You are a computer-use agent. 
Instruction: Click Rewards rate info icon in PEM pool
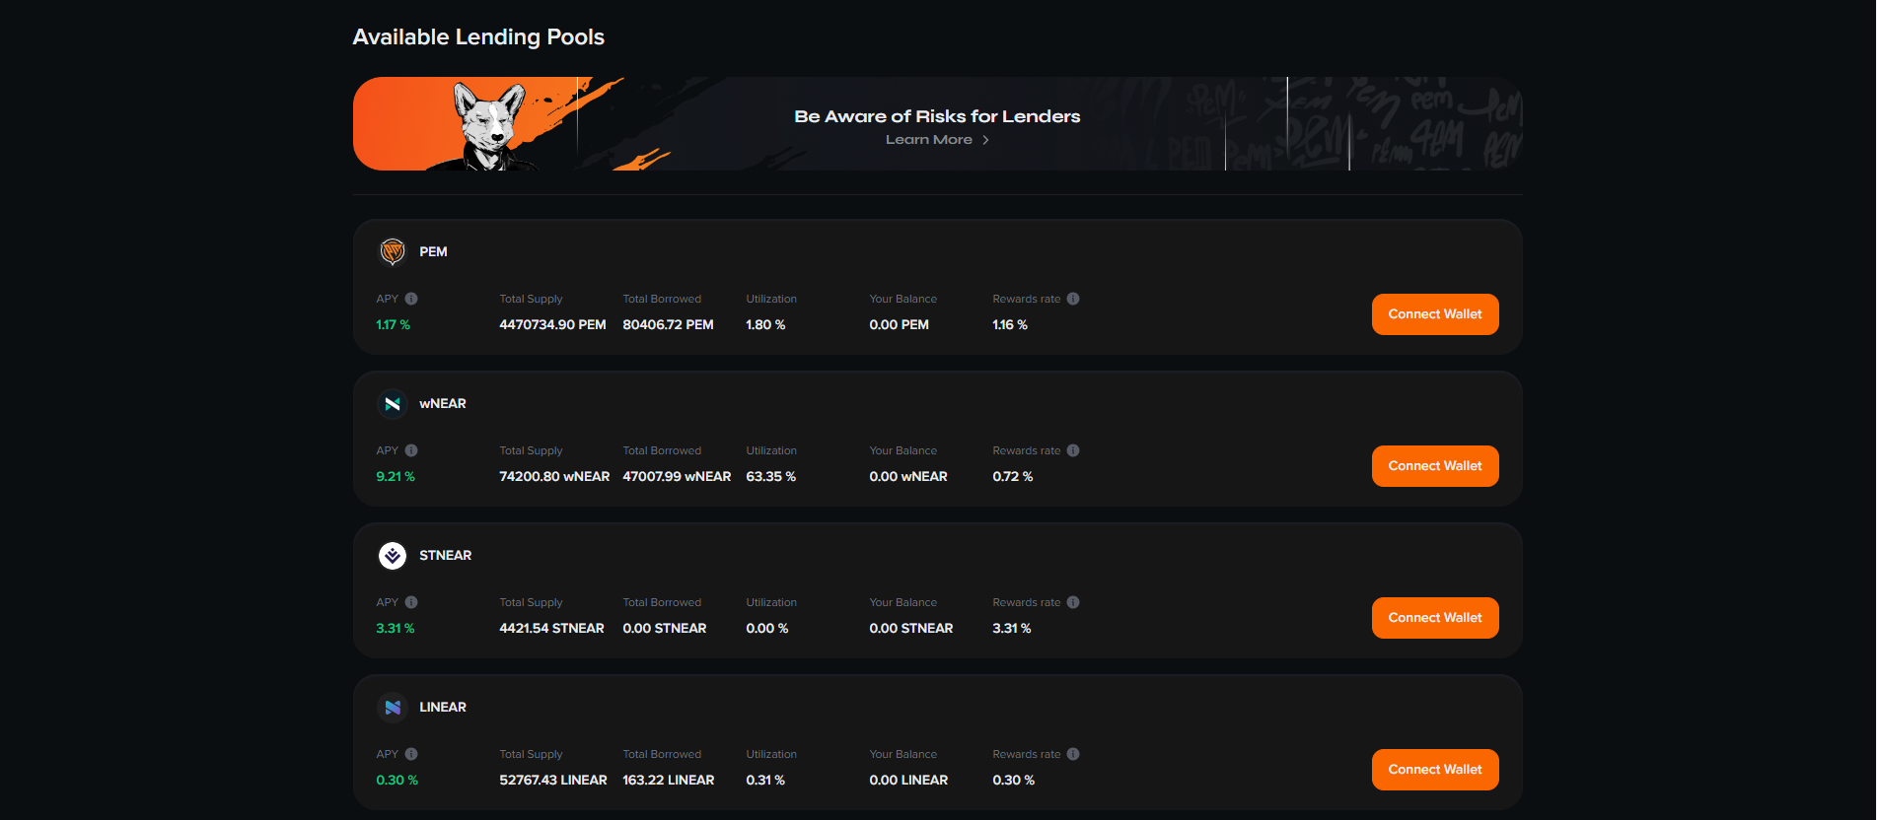(x=1073, y=299)
